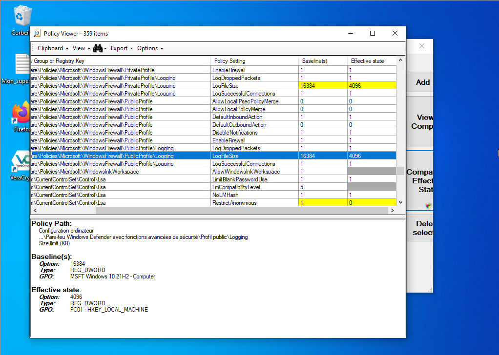The width and height of the screenshot is (499, 355).
Task: Click the binoculars Find icon in toolbar
Action: tap(97, 48)
